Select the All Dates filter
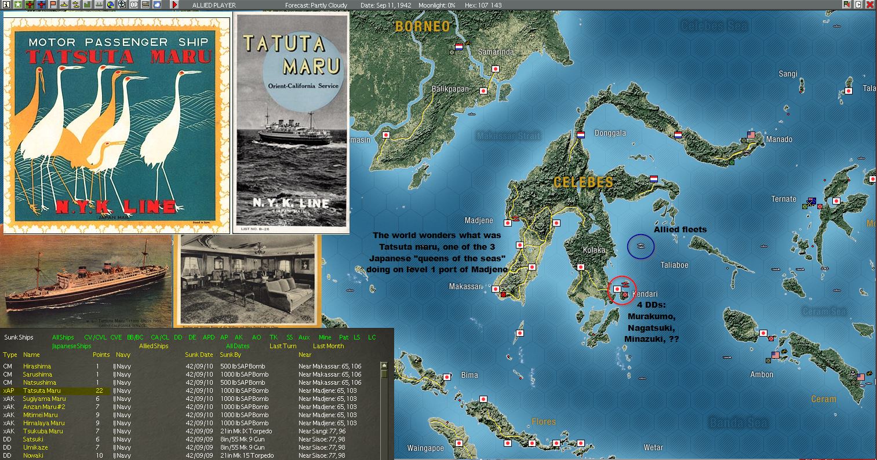Image resolution: width=877 pixels, height=460 pixels. [238, 346]
